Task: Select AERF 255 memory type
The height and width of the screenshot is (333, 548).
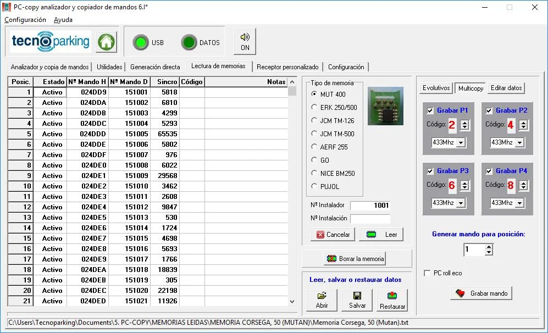Action: 329,147
